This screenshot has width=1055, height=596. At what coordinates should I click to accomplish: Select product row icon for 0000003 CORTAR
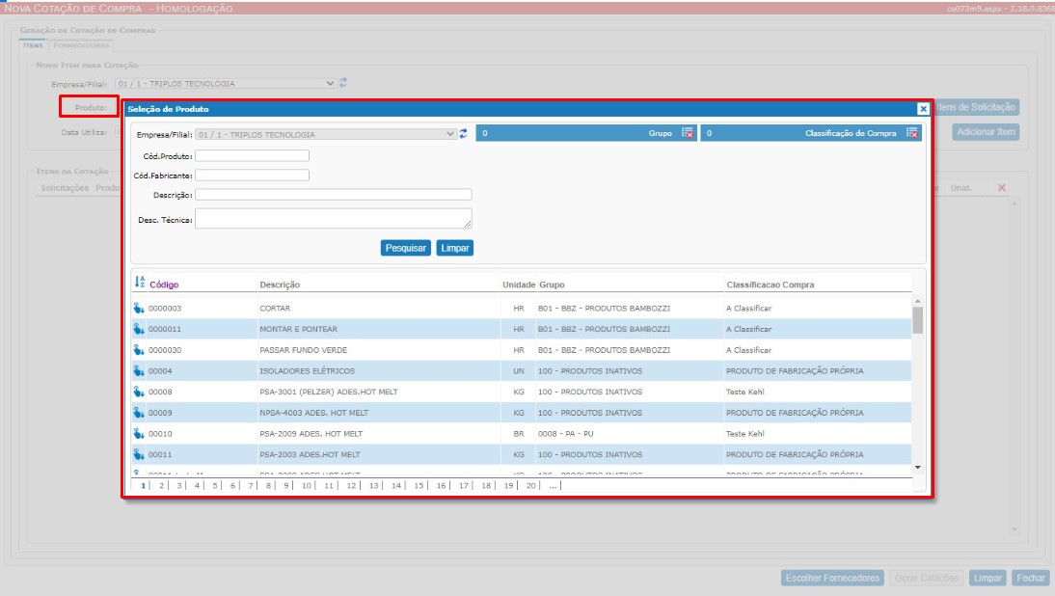[139, 308]
